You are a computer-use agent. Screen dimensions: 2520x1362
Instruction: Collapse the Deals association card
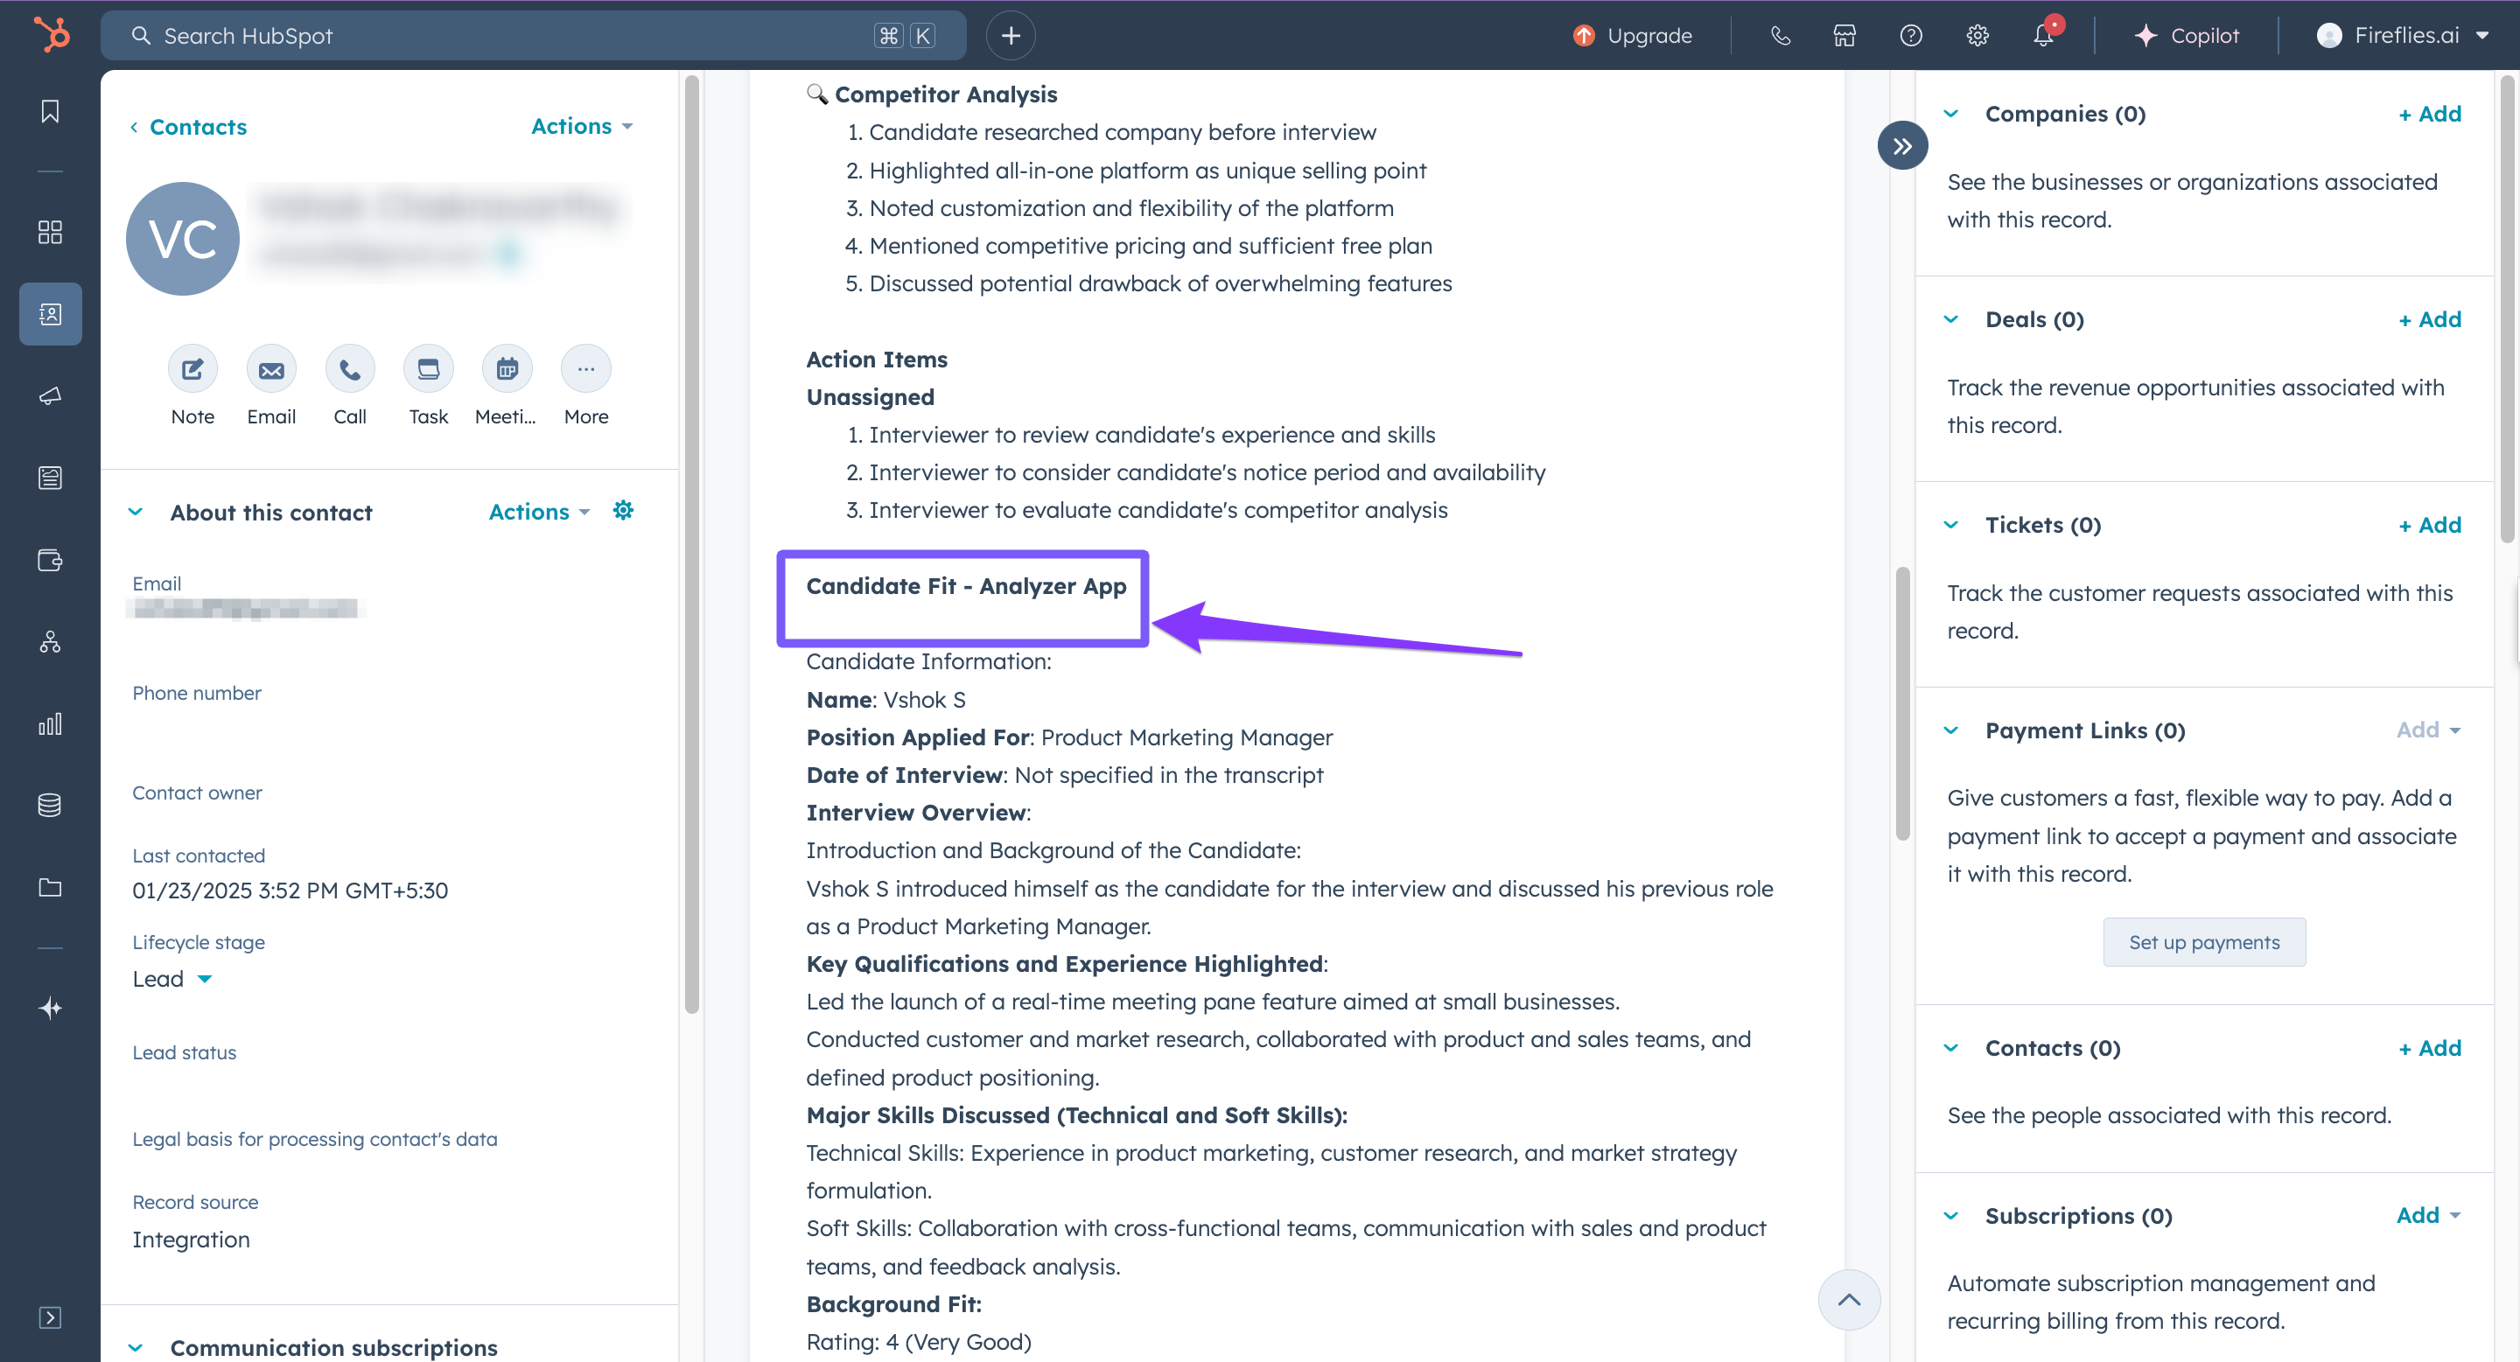(1951, 318)
